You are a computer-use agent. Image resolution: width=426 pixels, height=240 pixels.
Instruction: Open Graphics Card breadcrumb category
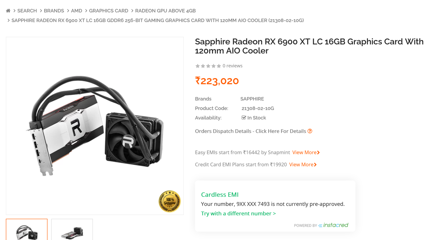109,11
